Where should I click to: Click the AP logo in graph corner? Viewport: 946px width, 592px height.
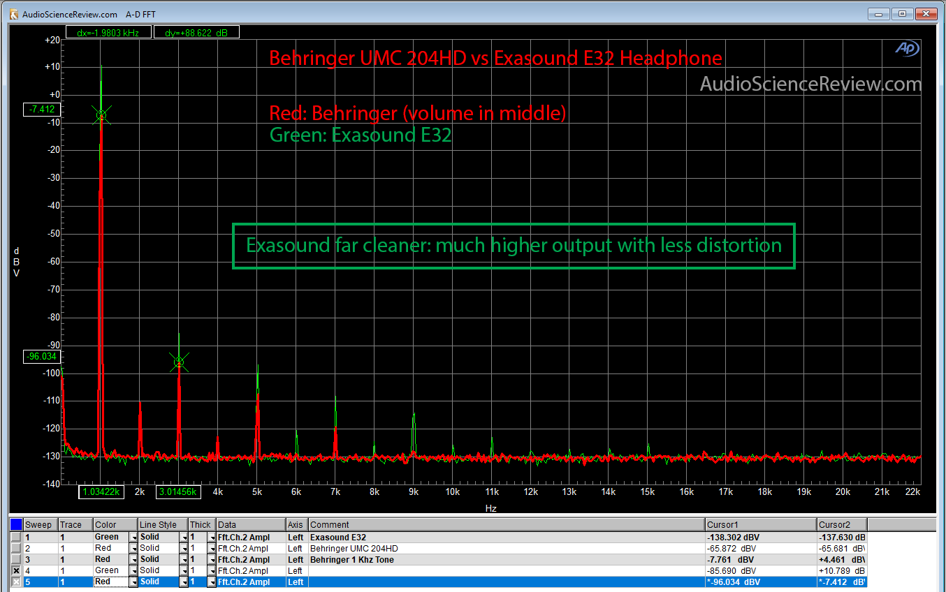[908, 48]
